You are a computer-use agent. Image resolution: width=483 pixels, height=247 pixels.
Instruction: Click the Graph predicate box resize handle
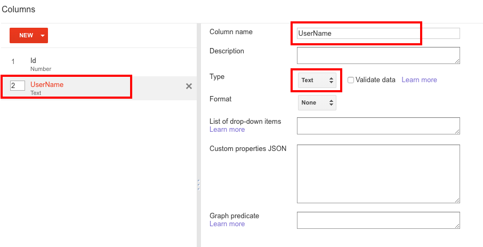click(457, 226)
